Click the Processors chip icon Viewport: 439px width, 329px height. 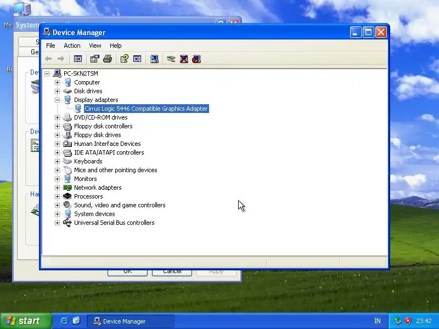[x=67, y=196]
